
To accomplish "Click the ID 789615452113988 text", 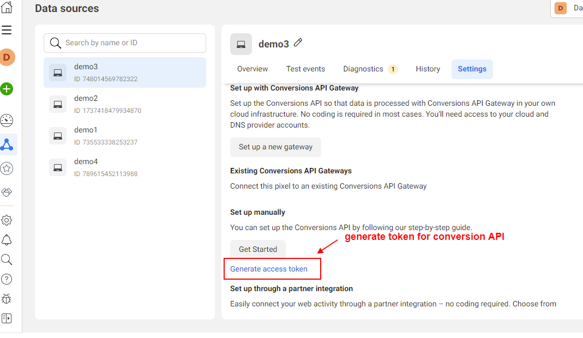I will [x=106, y=174].
